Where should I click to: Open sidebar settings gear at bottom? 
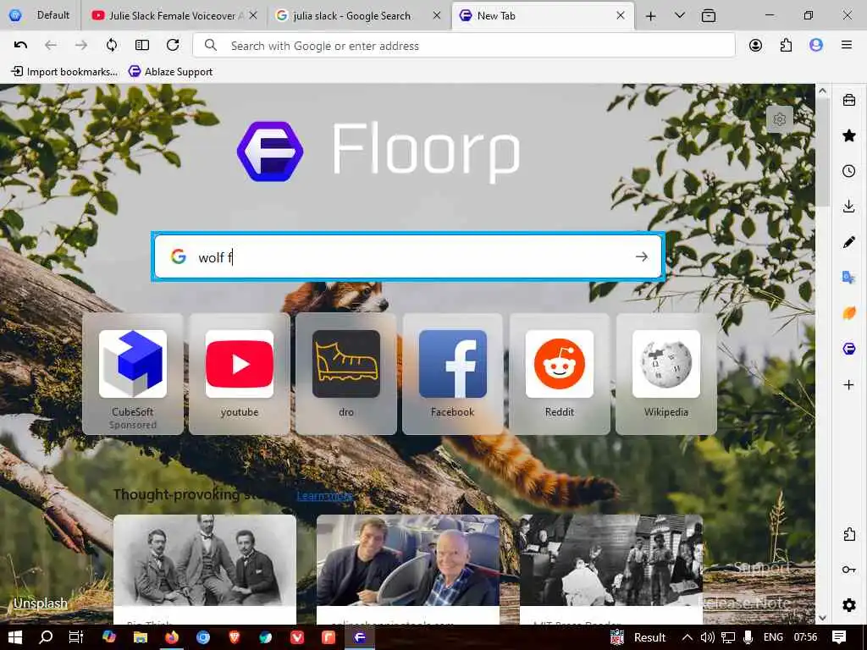[848, 605]
